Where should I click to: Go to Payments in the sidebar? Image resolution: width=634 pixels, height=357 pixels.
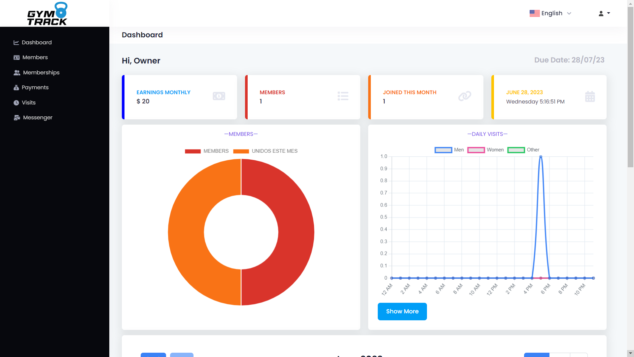35,87
